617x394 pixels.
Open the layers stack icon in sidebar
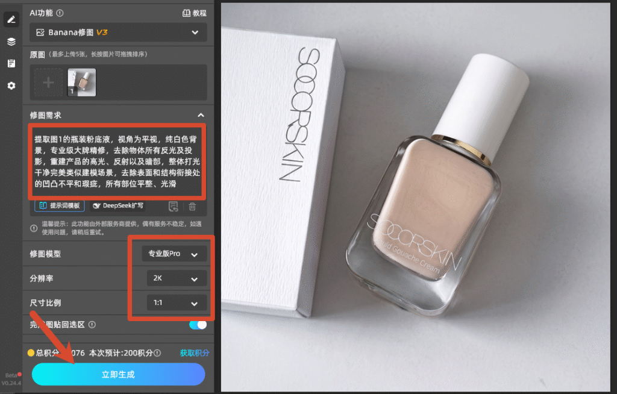(x=11, y=42)
